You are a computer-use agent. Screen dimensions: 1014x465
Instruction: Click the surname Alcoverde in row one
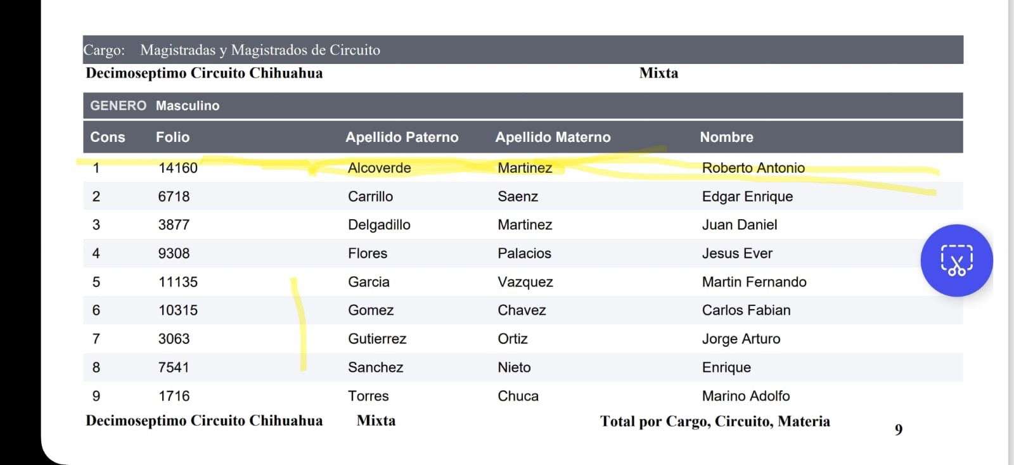pos(379,168)
